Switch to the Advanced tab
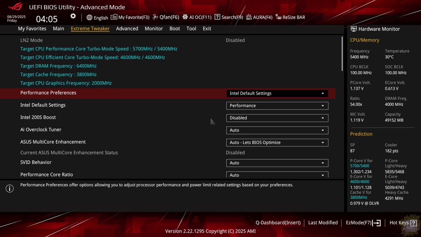This screenshot has height=237, width=421. pos(127,29)
